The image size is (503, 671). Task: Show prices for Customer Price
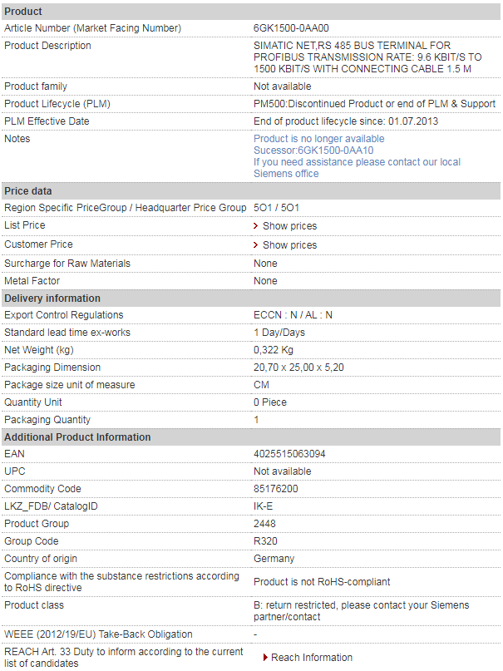coord(289,245)
